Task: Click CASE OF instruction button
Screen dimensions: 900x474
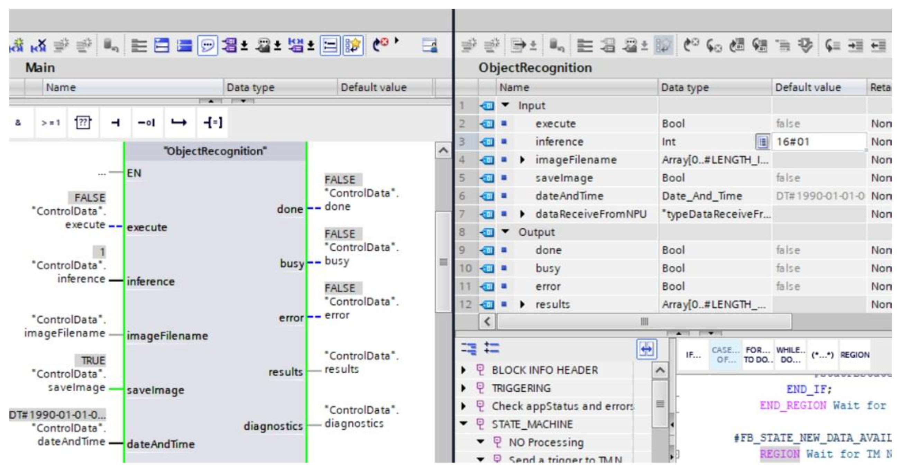Action: [x=725, y=355]
